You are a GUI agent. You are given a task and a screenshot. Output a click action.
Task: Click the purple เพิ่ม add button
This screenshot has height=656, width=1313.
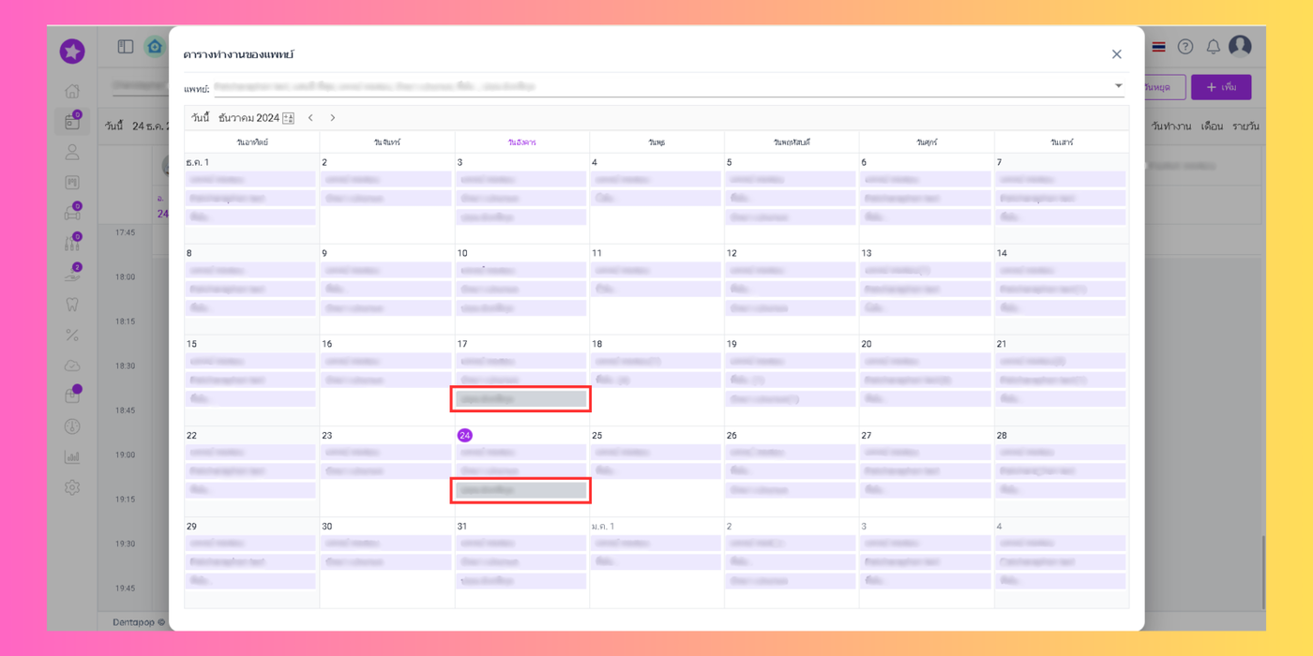click(x=1221, y=87)
